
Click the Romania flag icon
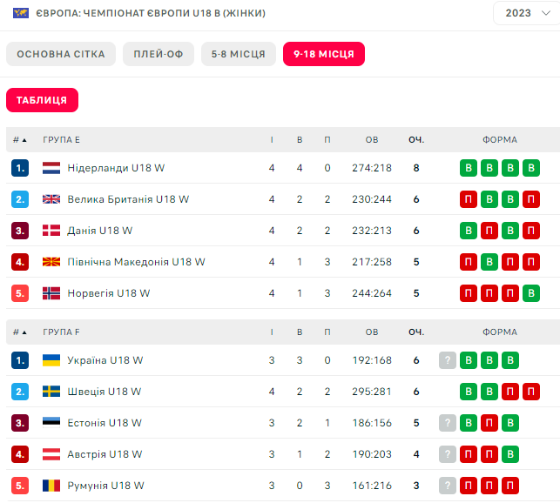[51, 486]
